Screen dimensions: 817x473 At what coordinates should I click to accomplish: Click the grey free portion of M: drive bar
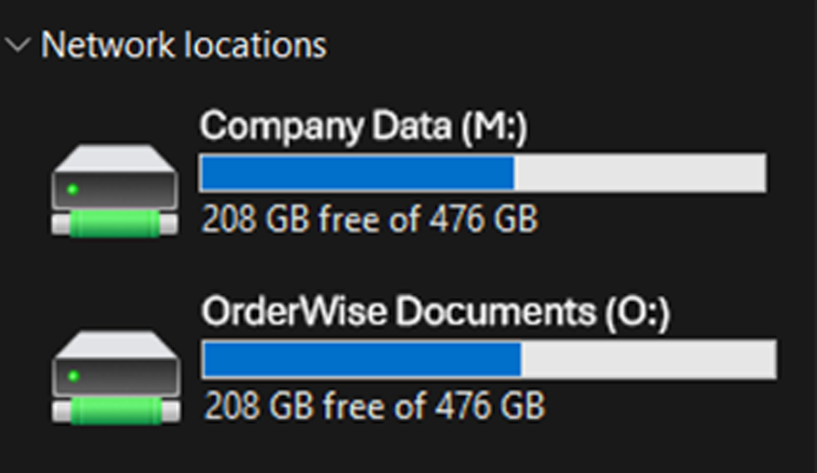[x=640, y=173]
